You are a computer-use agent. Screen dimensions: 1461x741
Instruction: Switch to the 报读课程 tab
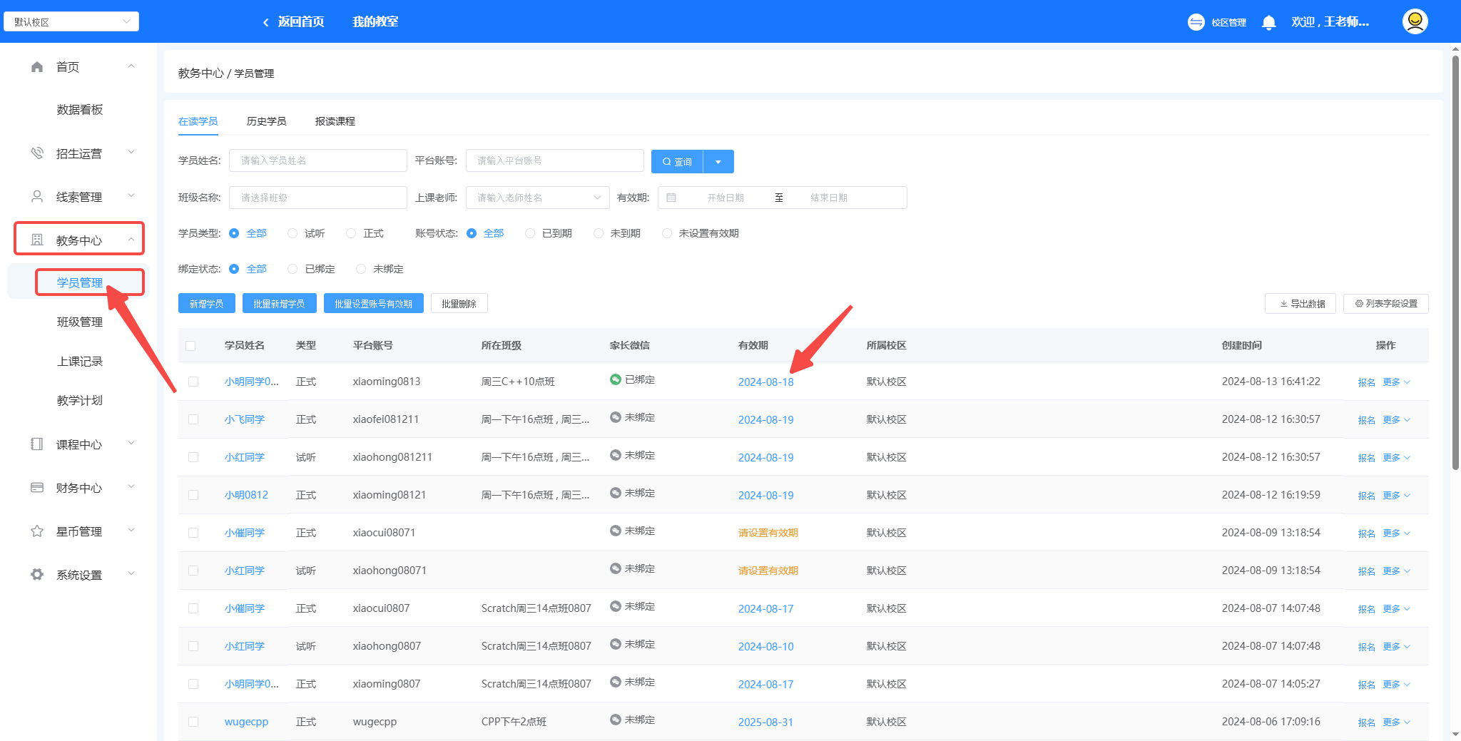click(x=335, y=121)
